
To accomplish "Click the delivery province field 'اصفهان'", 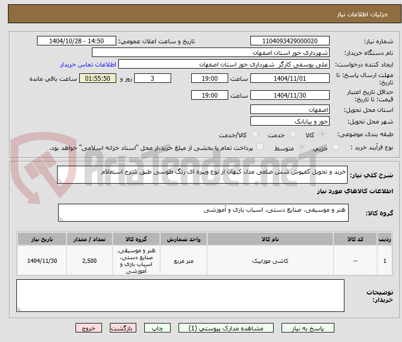I will 290,109.
